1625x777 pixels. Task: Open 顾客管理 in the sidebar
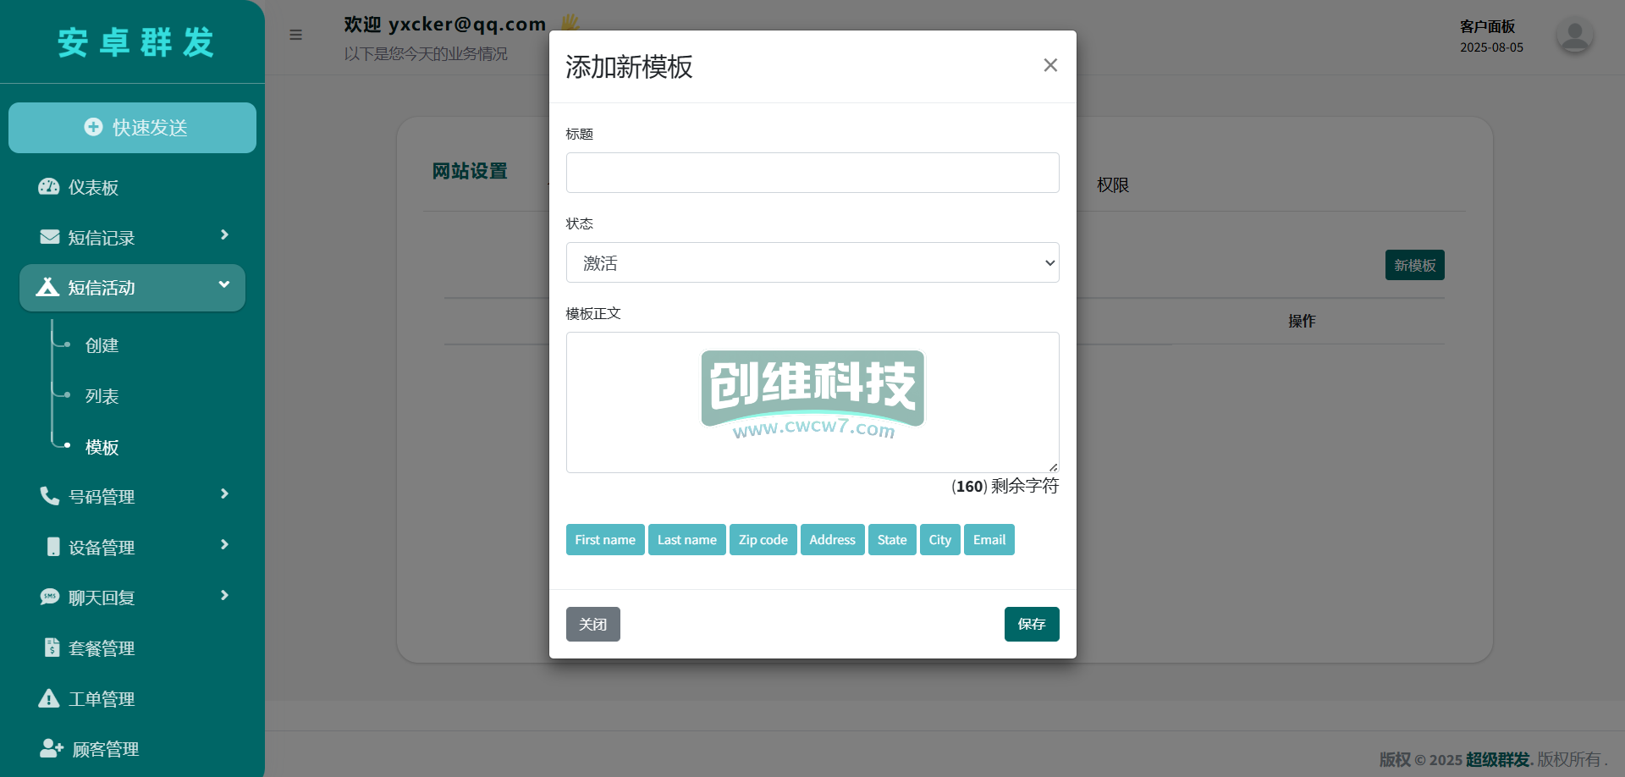(x=106, y=749)
